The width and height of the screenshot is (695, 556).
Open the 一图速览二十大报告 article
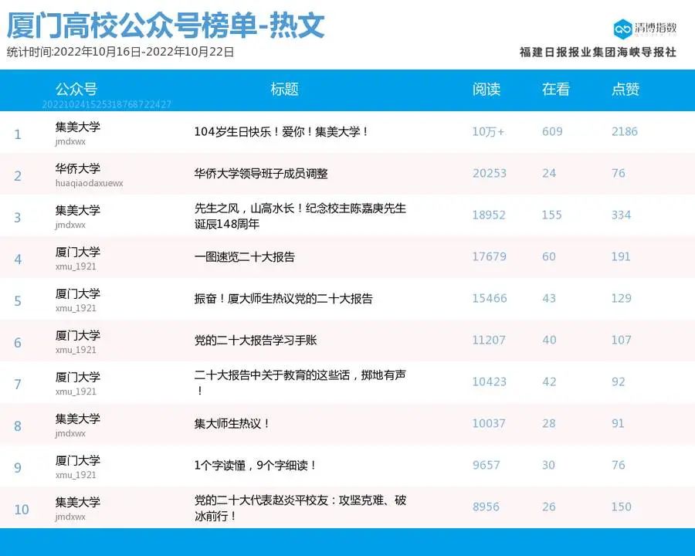click(x=244, y=257)
